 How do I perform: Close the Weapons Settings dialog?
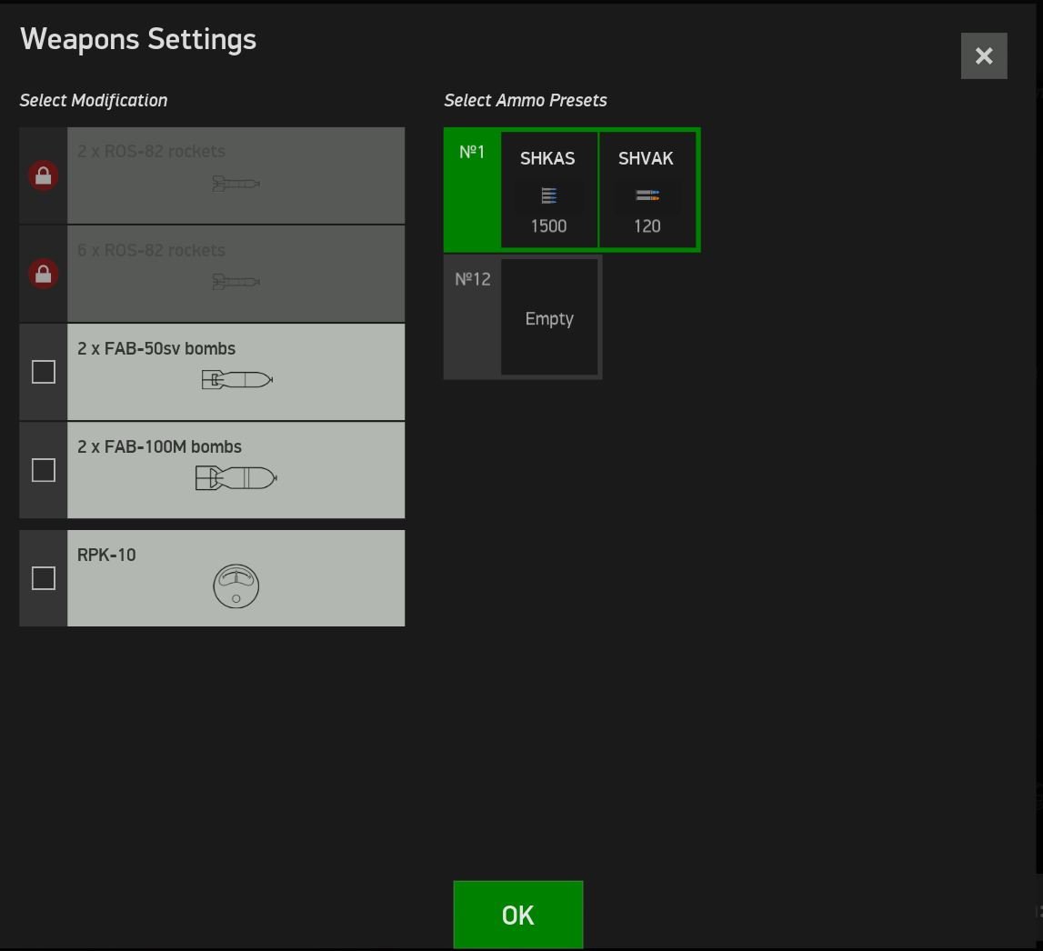click(984, 55)
